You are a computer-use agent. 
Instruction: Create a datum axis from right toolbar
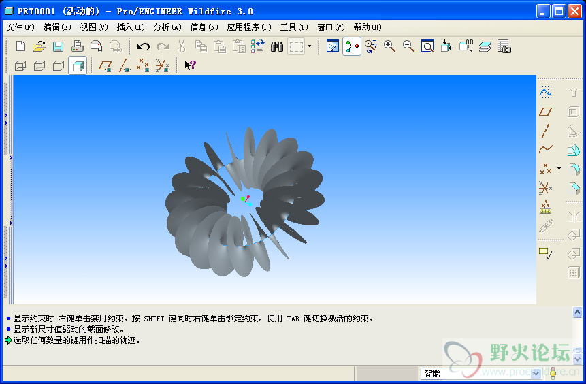pyautogui.click(x=545, y=131)
